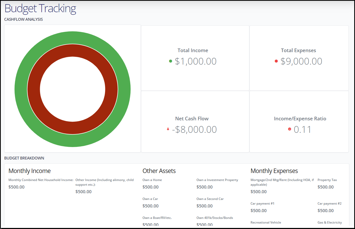Click the Property Tax label

pos(327,180)
